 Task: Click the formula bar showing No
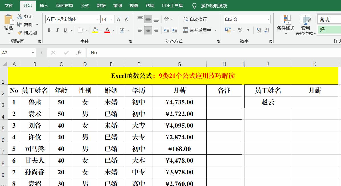[214, 53]
